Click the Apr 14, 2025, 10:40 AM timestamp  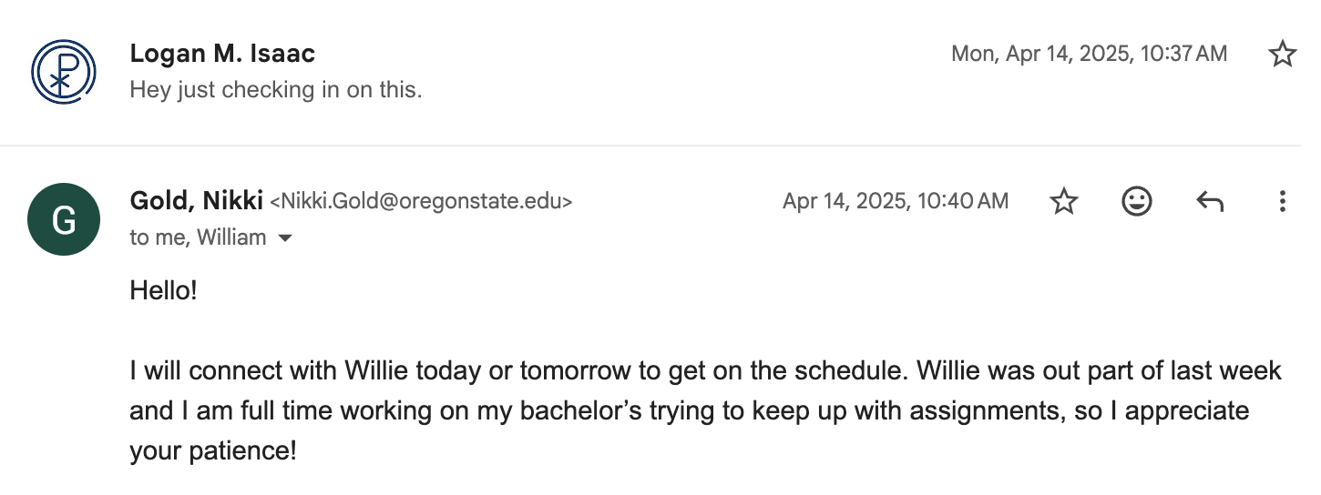coord(895,201)
